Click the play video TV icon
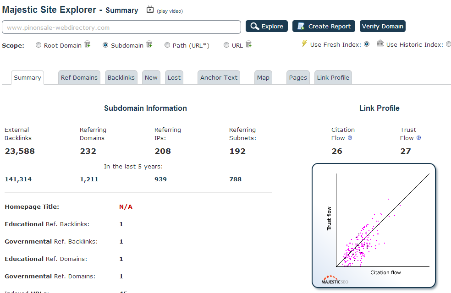Image resolution: width=451 pixels, height=293 pixels. click(150, 10)
